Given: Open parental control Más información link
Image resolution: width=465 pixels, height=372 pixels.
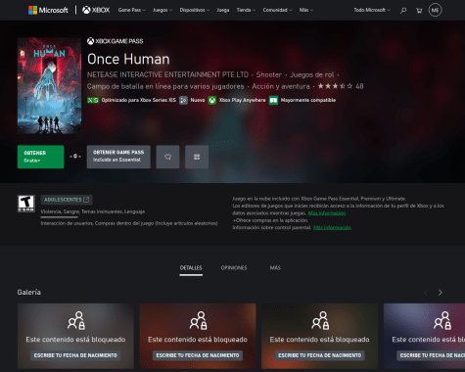Looking at the screenshot, I should coord(332,227).
